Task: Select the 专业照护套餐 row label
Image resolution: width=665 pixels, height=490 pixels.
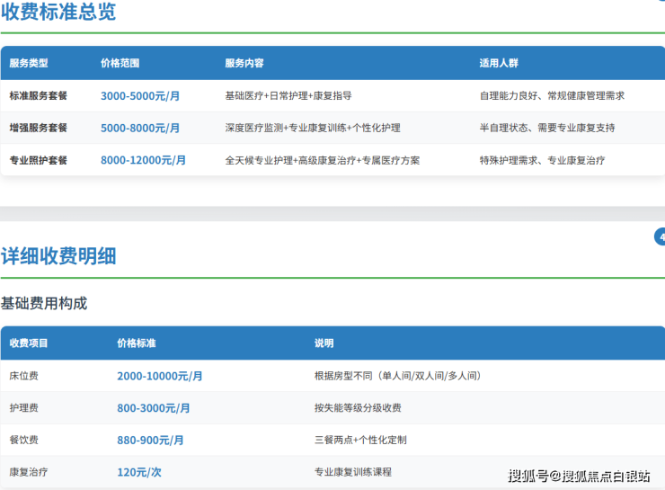Action: coord(39,160)
